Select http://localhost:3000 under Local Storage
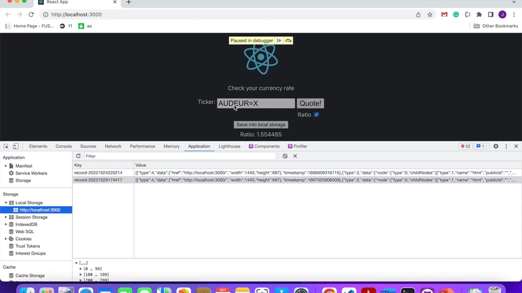 pyautogui.click(x=36, y=210)
